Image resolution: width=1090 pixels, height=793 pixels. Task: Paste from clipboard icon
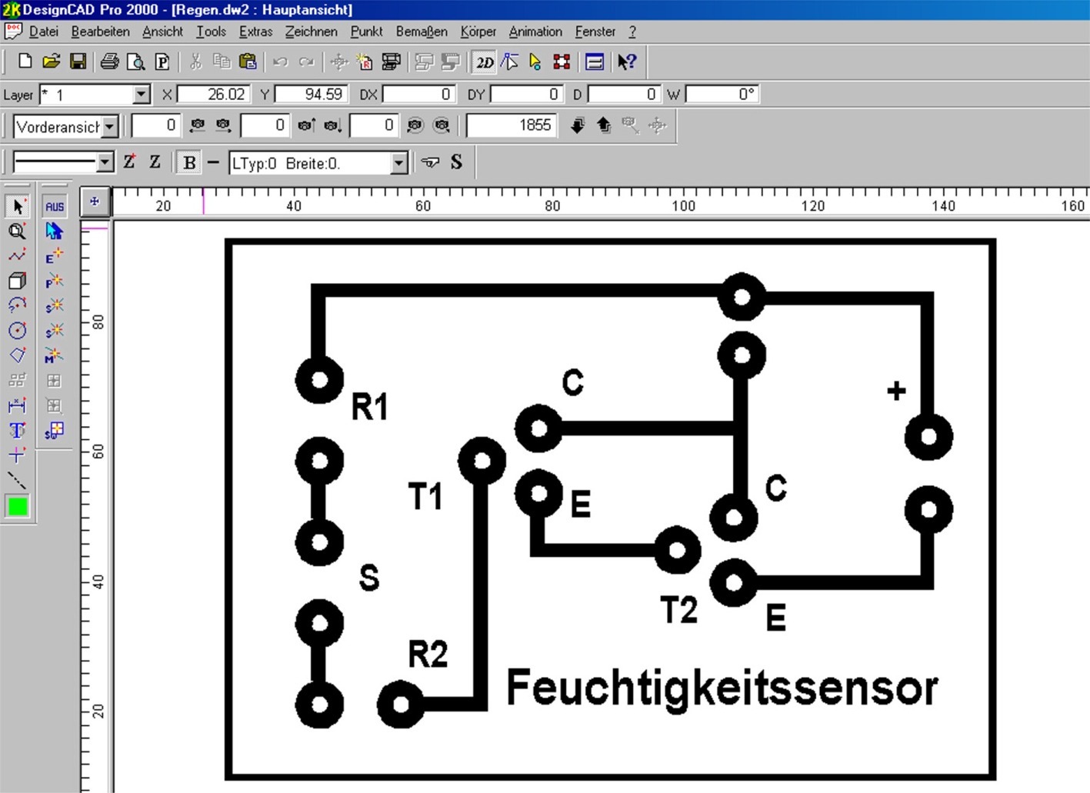click(248, 62)
